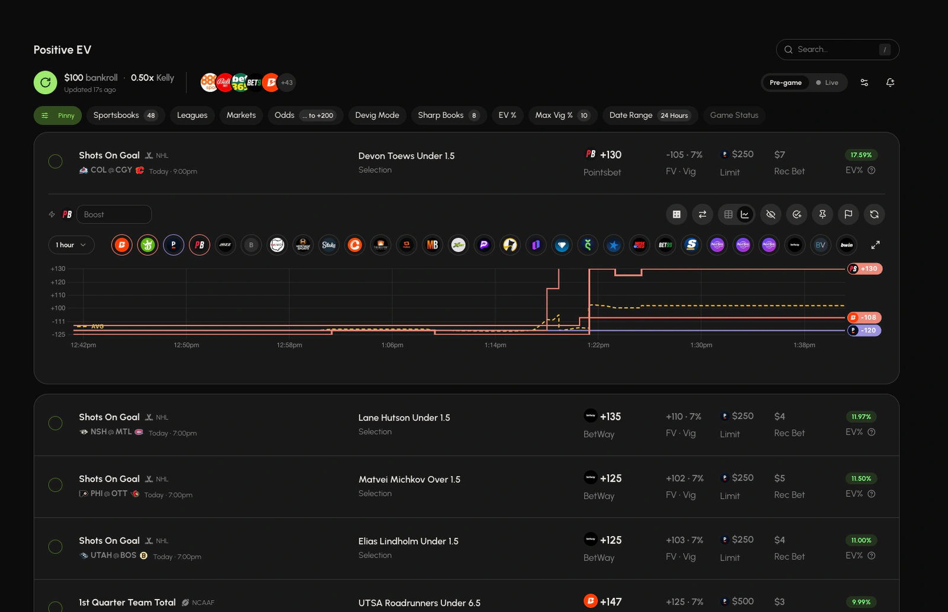948x612 pixels.
Task: Click the Pinny preset button
Action: pos(57,115)
